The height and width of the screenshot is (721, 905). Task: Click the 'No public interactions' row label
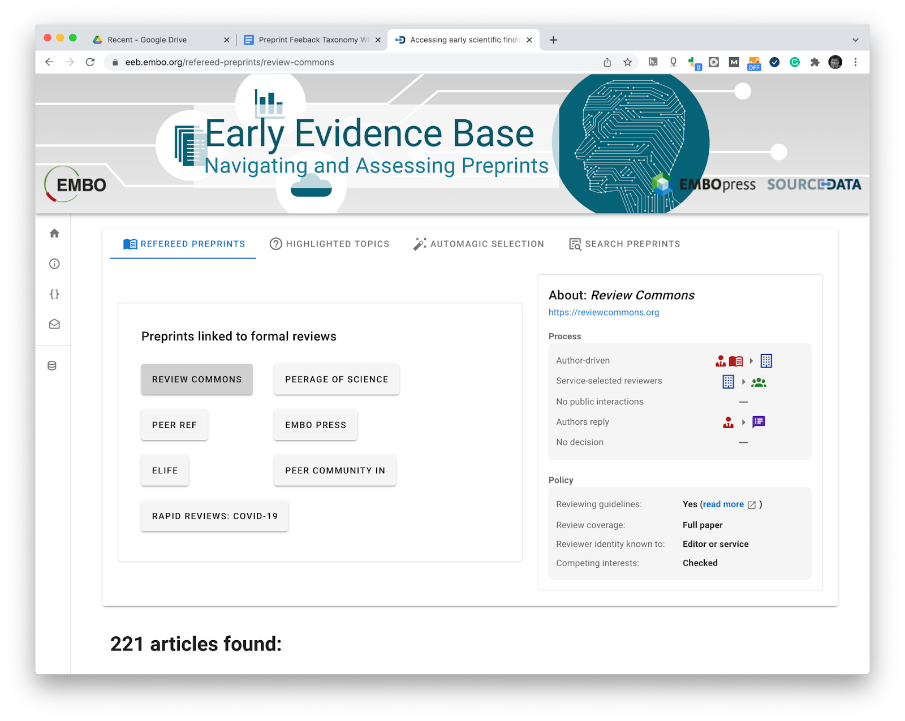click(600, 401)
